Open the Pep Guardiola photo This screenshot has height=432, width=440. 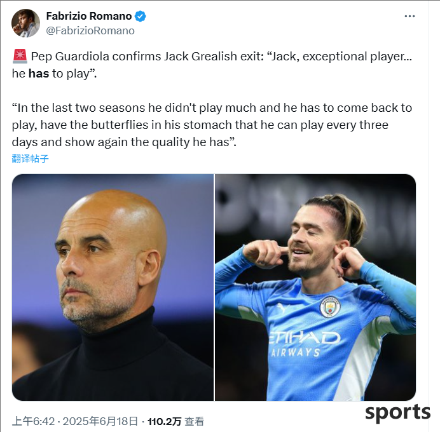click(x=113, y=287)
